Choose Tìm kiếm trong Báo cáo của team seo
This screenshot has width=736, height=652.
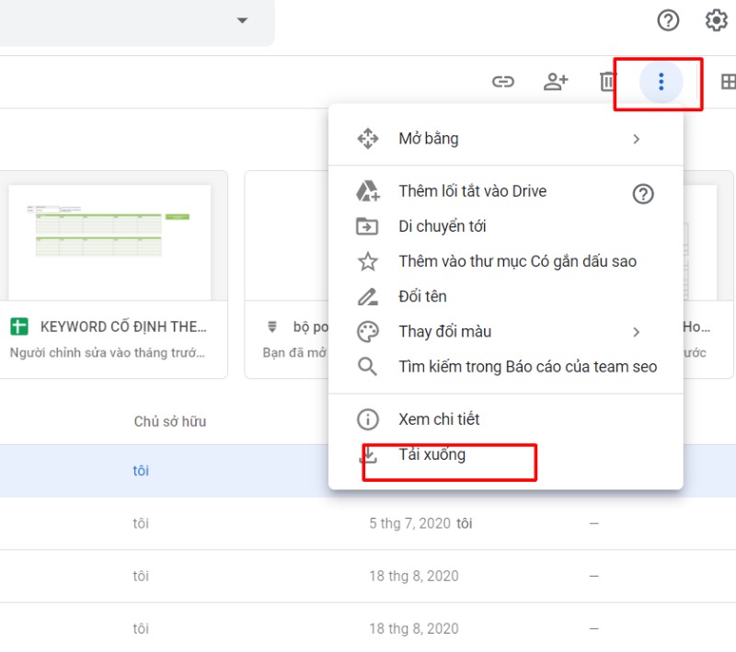526,366
